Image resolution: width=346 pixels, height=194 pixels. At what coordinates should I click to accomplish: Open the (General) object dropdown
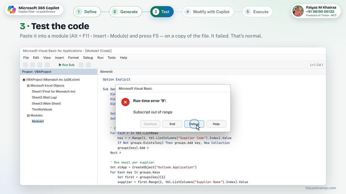pyautogui.click(x=106, y=72)
